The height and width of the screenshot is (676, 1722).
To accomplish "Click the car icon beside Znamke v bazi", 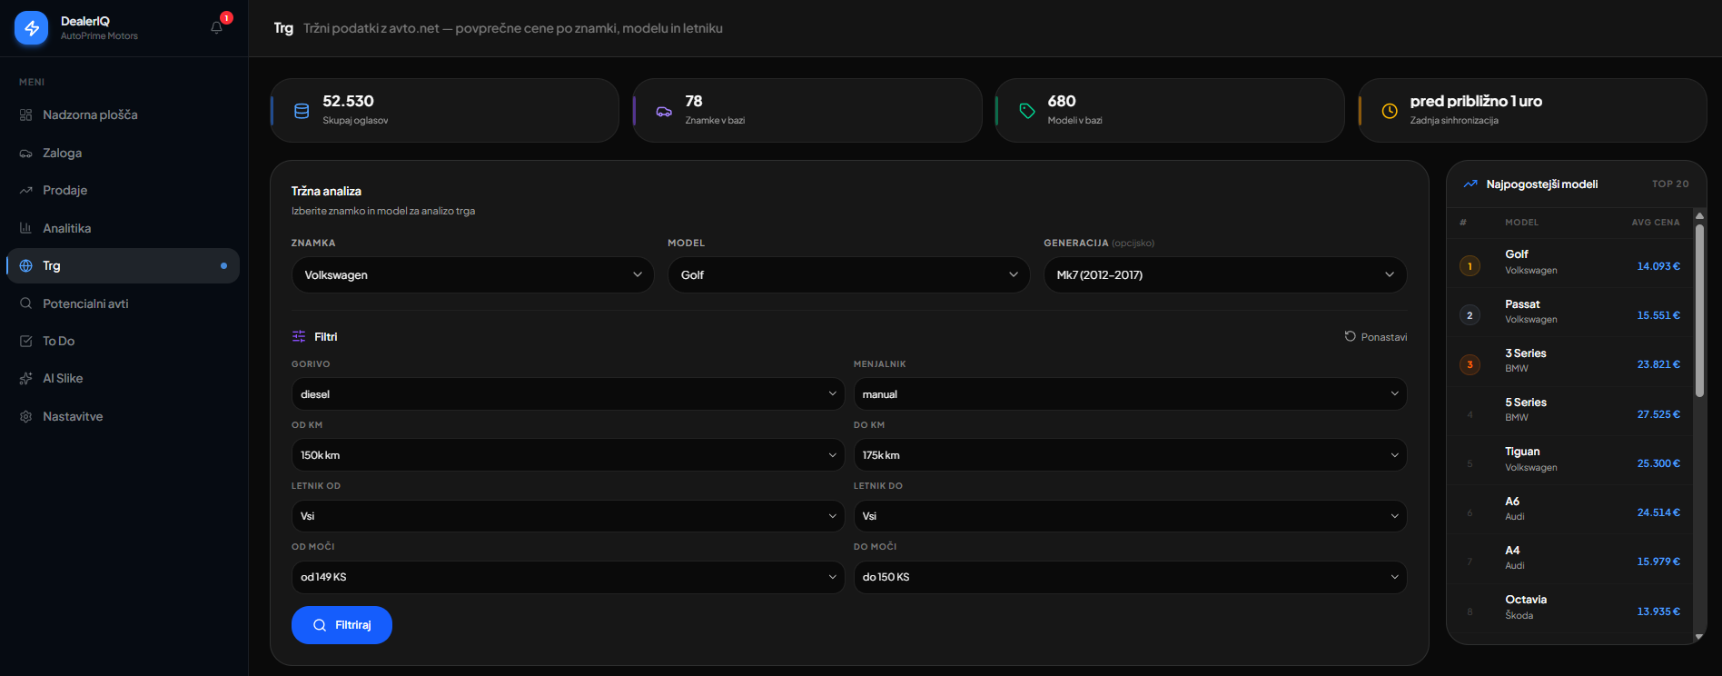I will coord(664,111).
